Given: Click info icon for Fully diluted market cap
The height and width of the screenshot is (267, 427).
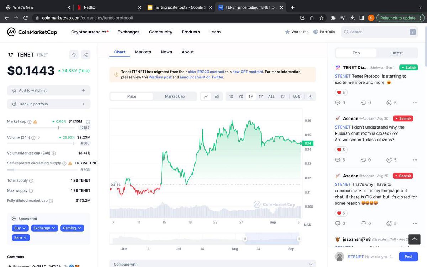Looking at the screenshot, I should (x=51, y=201).
